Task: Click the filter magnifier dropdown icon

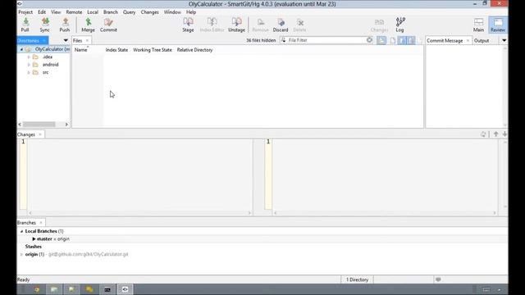Action: point(284,40)
